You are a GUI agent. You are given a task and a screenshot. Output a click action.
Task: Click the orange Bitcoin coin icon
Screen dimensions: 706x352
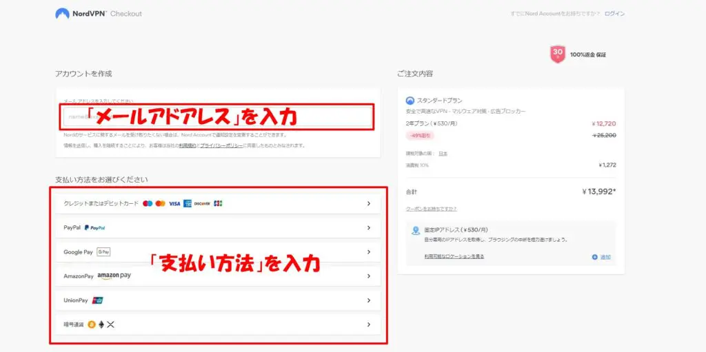[x=92, y=324]
